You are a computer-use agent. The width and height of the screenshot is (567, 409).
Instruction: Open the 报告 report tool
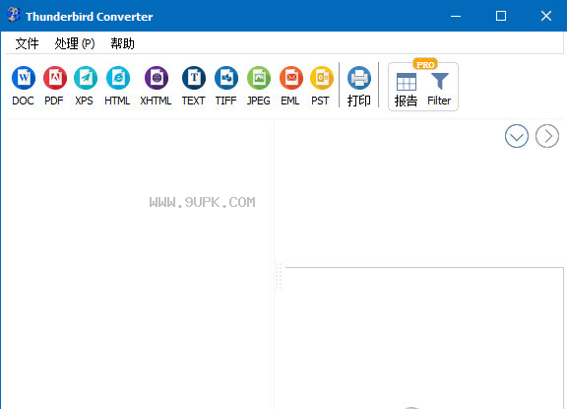(x=406, y=90)
